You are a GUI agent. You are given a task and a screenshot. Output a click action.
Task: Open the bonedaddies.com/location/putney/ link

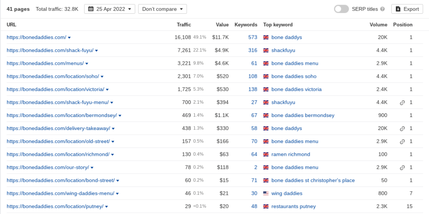55,206
